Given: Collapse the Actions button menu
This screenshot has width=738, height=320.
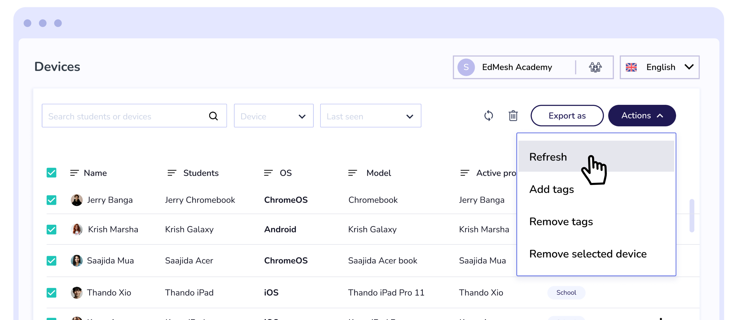Looking at the screenshot, I should click(642, 116).
